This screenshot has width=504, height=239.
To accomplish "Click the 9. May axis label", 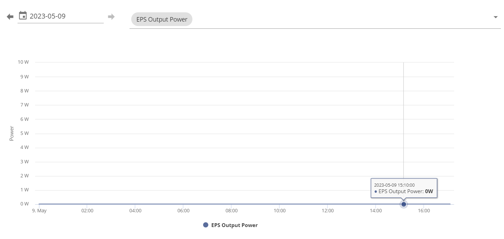I will [39, 211].
